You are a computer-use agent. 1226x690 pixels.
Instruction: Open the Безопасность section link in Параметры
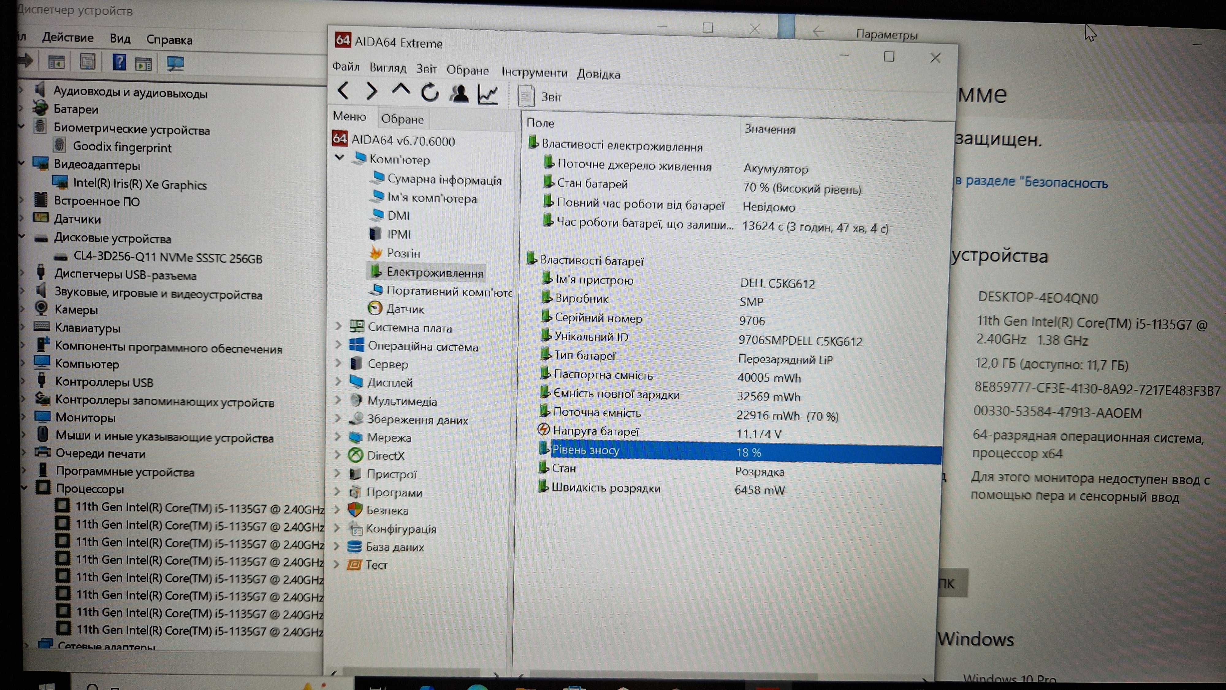1031,182
